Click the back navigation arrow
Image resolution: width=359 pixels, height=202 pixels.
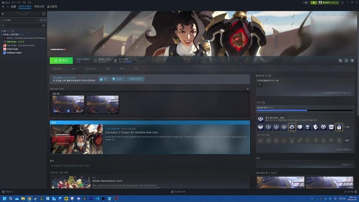(x=3, y=7)
